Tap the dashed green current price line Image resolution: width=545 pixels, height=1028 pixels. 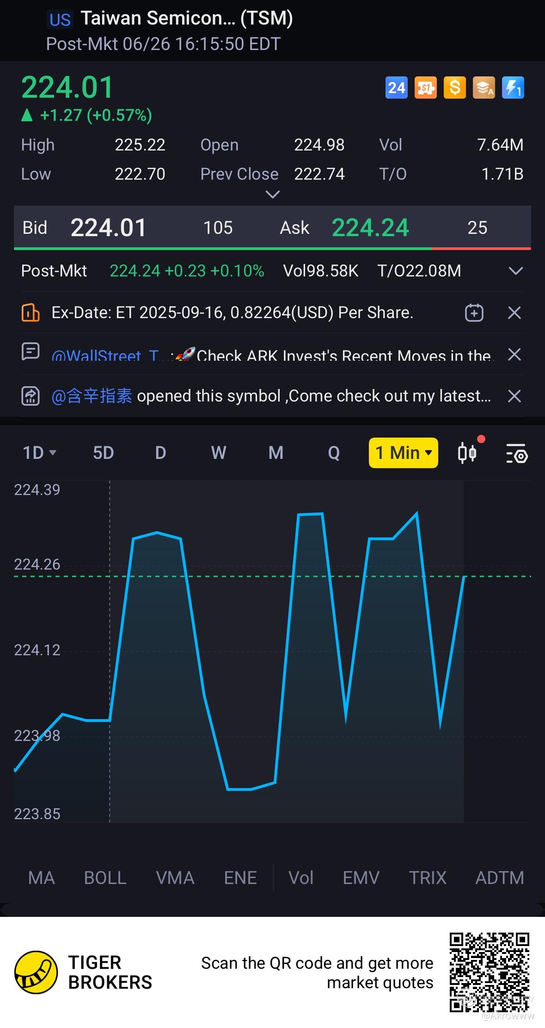pyautogui.click(x=272, y=576)
